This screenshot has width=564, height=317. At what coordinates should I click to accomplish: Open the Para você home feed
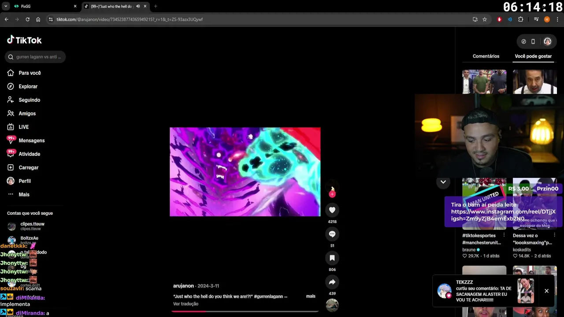[x=30, y=73]
